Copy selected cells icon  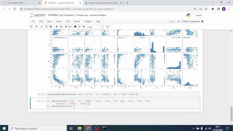[x=46, y=27]
